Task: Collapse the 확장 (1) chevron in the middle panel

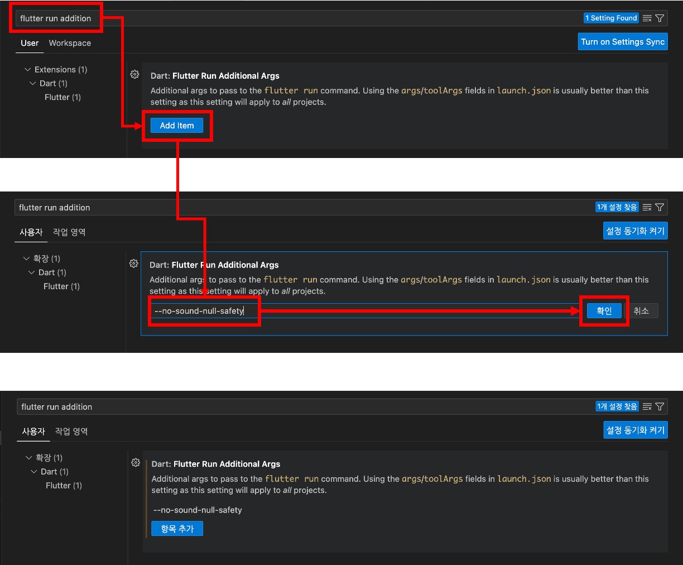Action: pyautogui.click(x=26, y=258)
